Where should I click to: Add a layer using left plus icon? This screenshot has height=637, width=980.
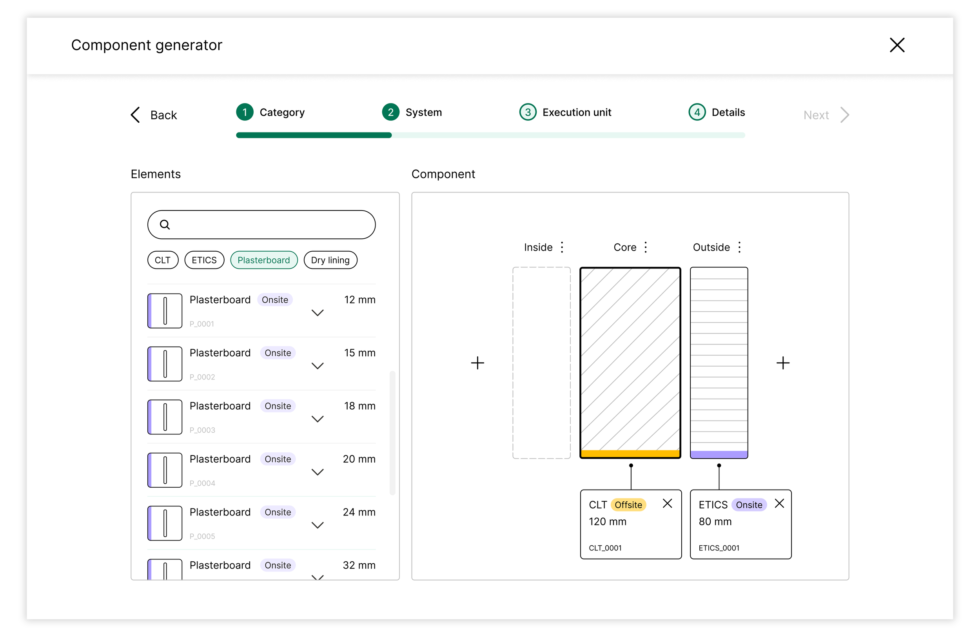tap(477, 363)
